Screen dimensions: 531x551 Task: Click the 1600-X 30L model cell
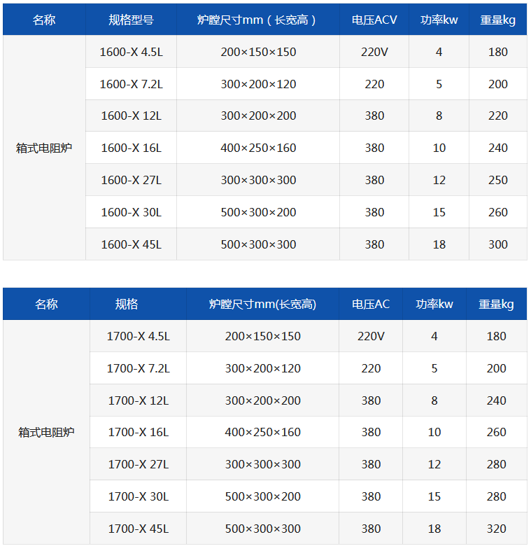click(131, 212)
